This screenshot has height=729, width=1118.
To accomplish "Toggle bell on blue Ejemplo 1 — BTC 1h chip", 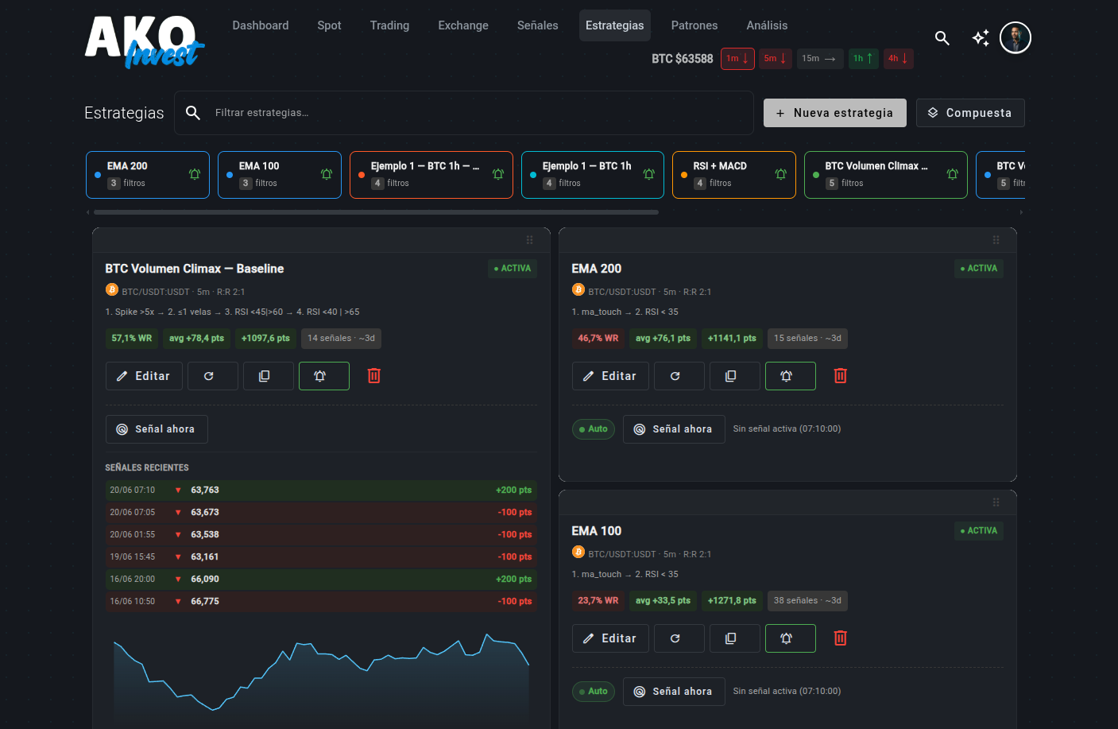I will [649, 174].
